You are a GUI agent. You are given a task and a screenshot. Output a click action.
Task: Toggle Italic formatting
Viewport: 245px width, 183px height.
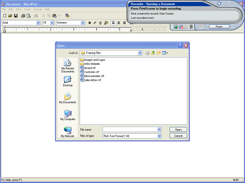point(95,23)
